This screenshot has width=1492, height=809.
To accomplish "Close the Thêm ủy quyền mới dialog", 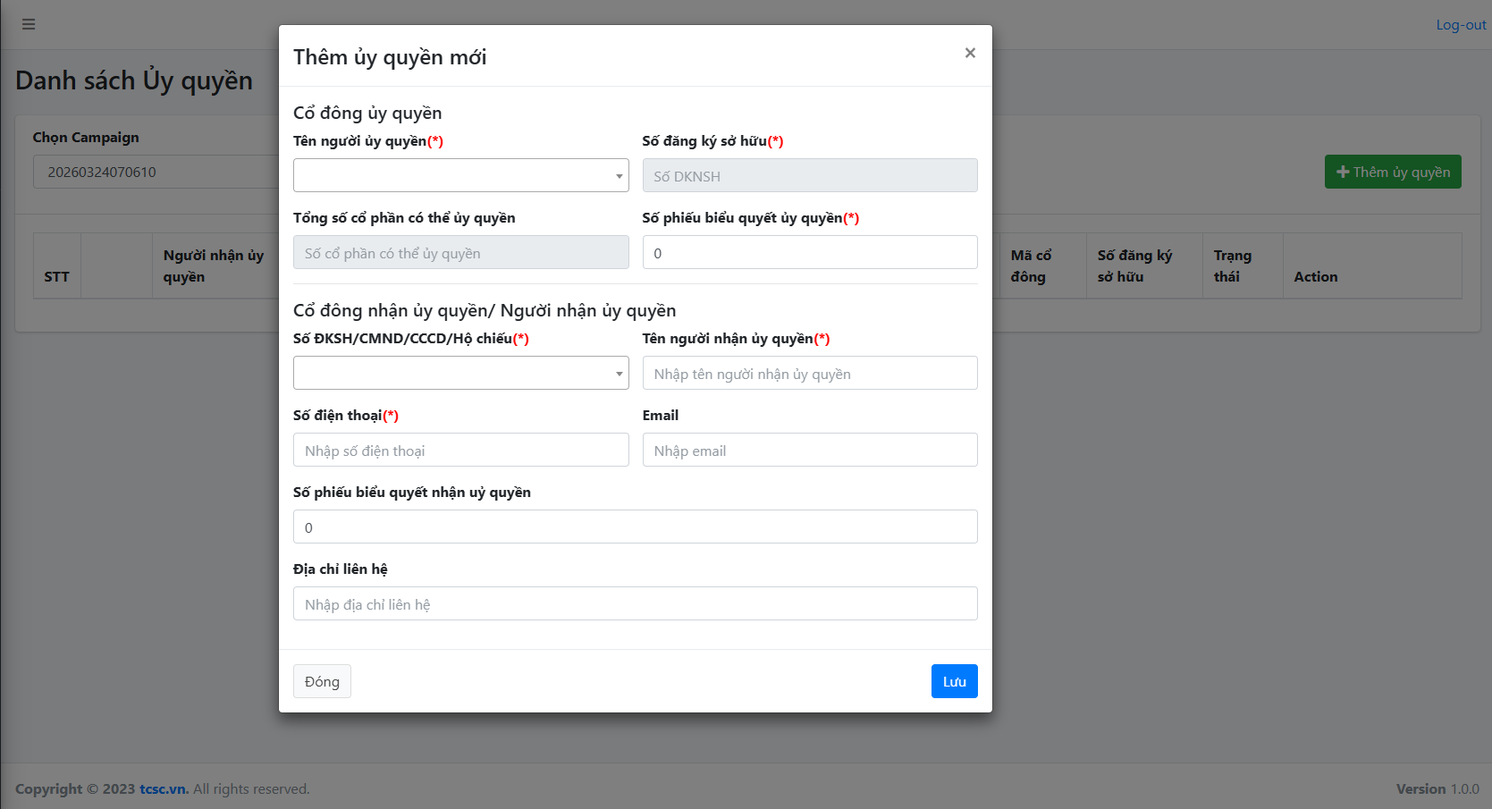I will 970,53.
